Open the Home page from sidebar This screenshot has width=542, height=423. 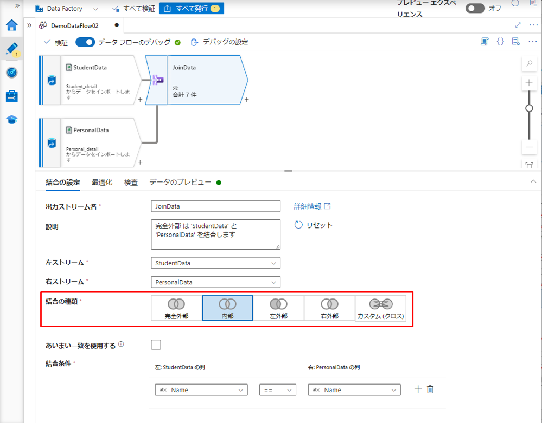(12, 25)
